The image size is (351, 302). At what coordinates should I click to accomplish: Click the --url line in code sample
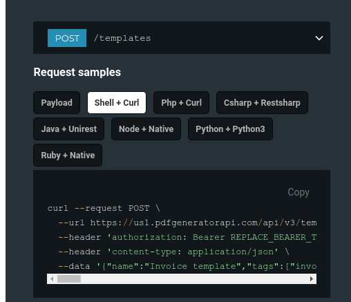click(x=187, y=223)
